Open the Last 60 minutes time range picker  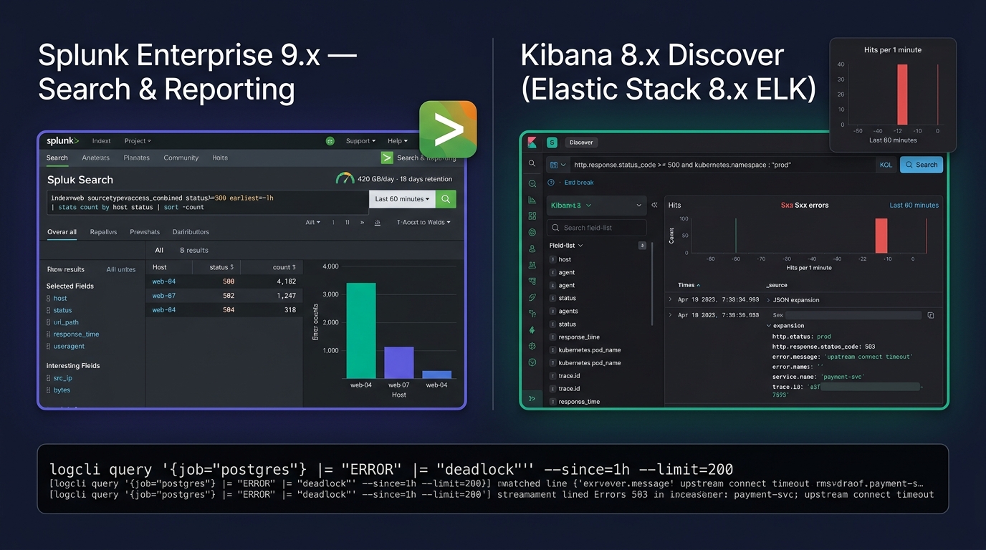[402, 199]
